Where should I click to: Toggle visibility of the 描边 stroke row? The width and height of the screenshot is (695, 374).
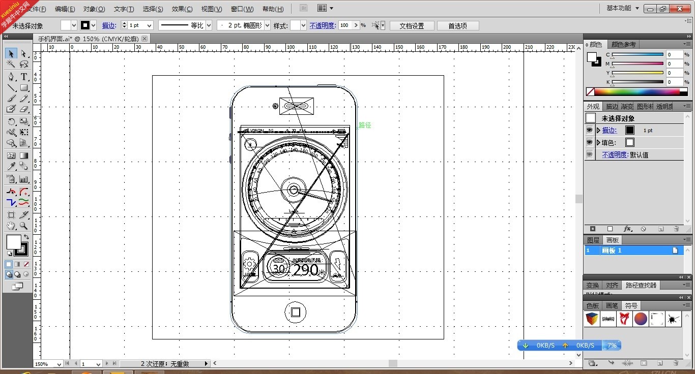tap(590, 130)
